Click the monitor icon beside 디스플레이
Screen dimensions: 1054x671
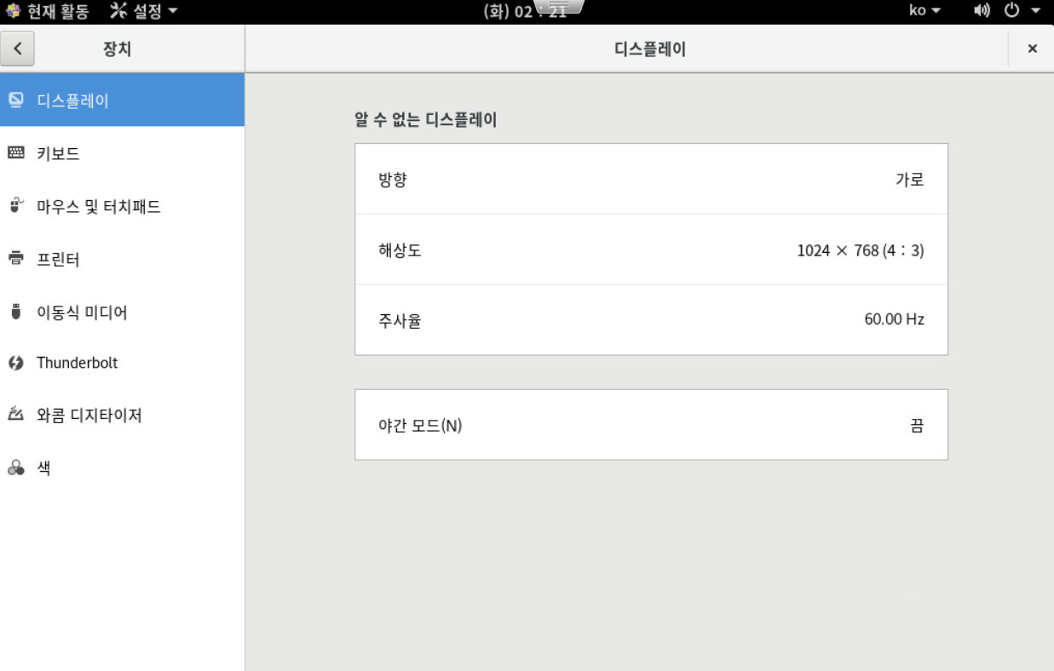tap(16, 100)
